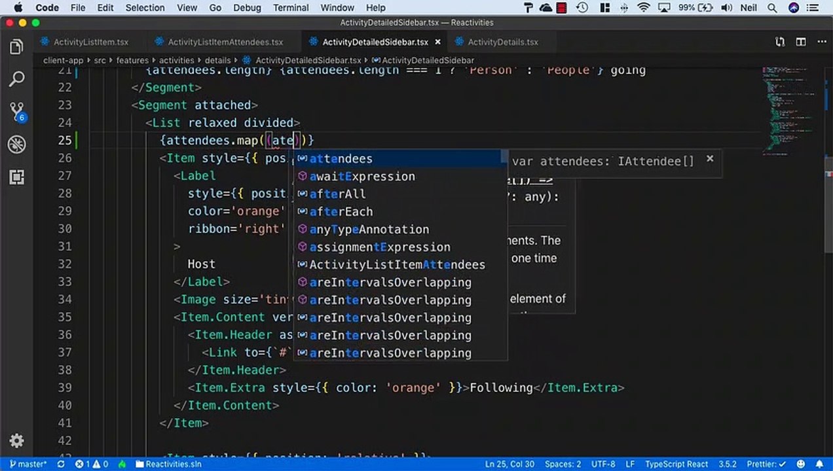The image size is (833, 471).
Task: Open the Explorer view in activity bar
Action: click(x=17, y=47)
